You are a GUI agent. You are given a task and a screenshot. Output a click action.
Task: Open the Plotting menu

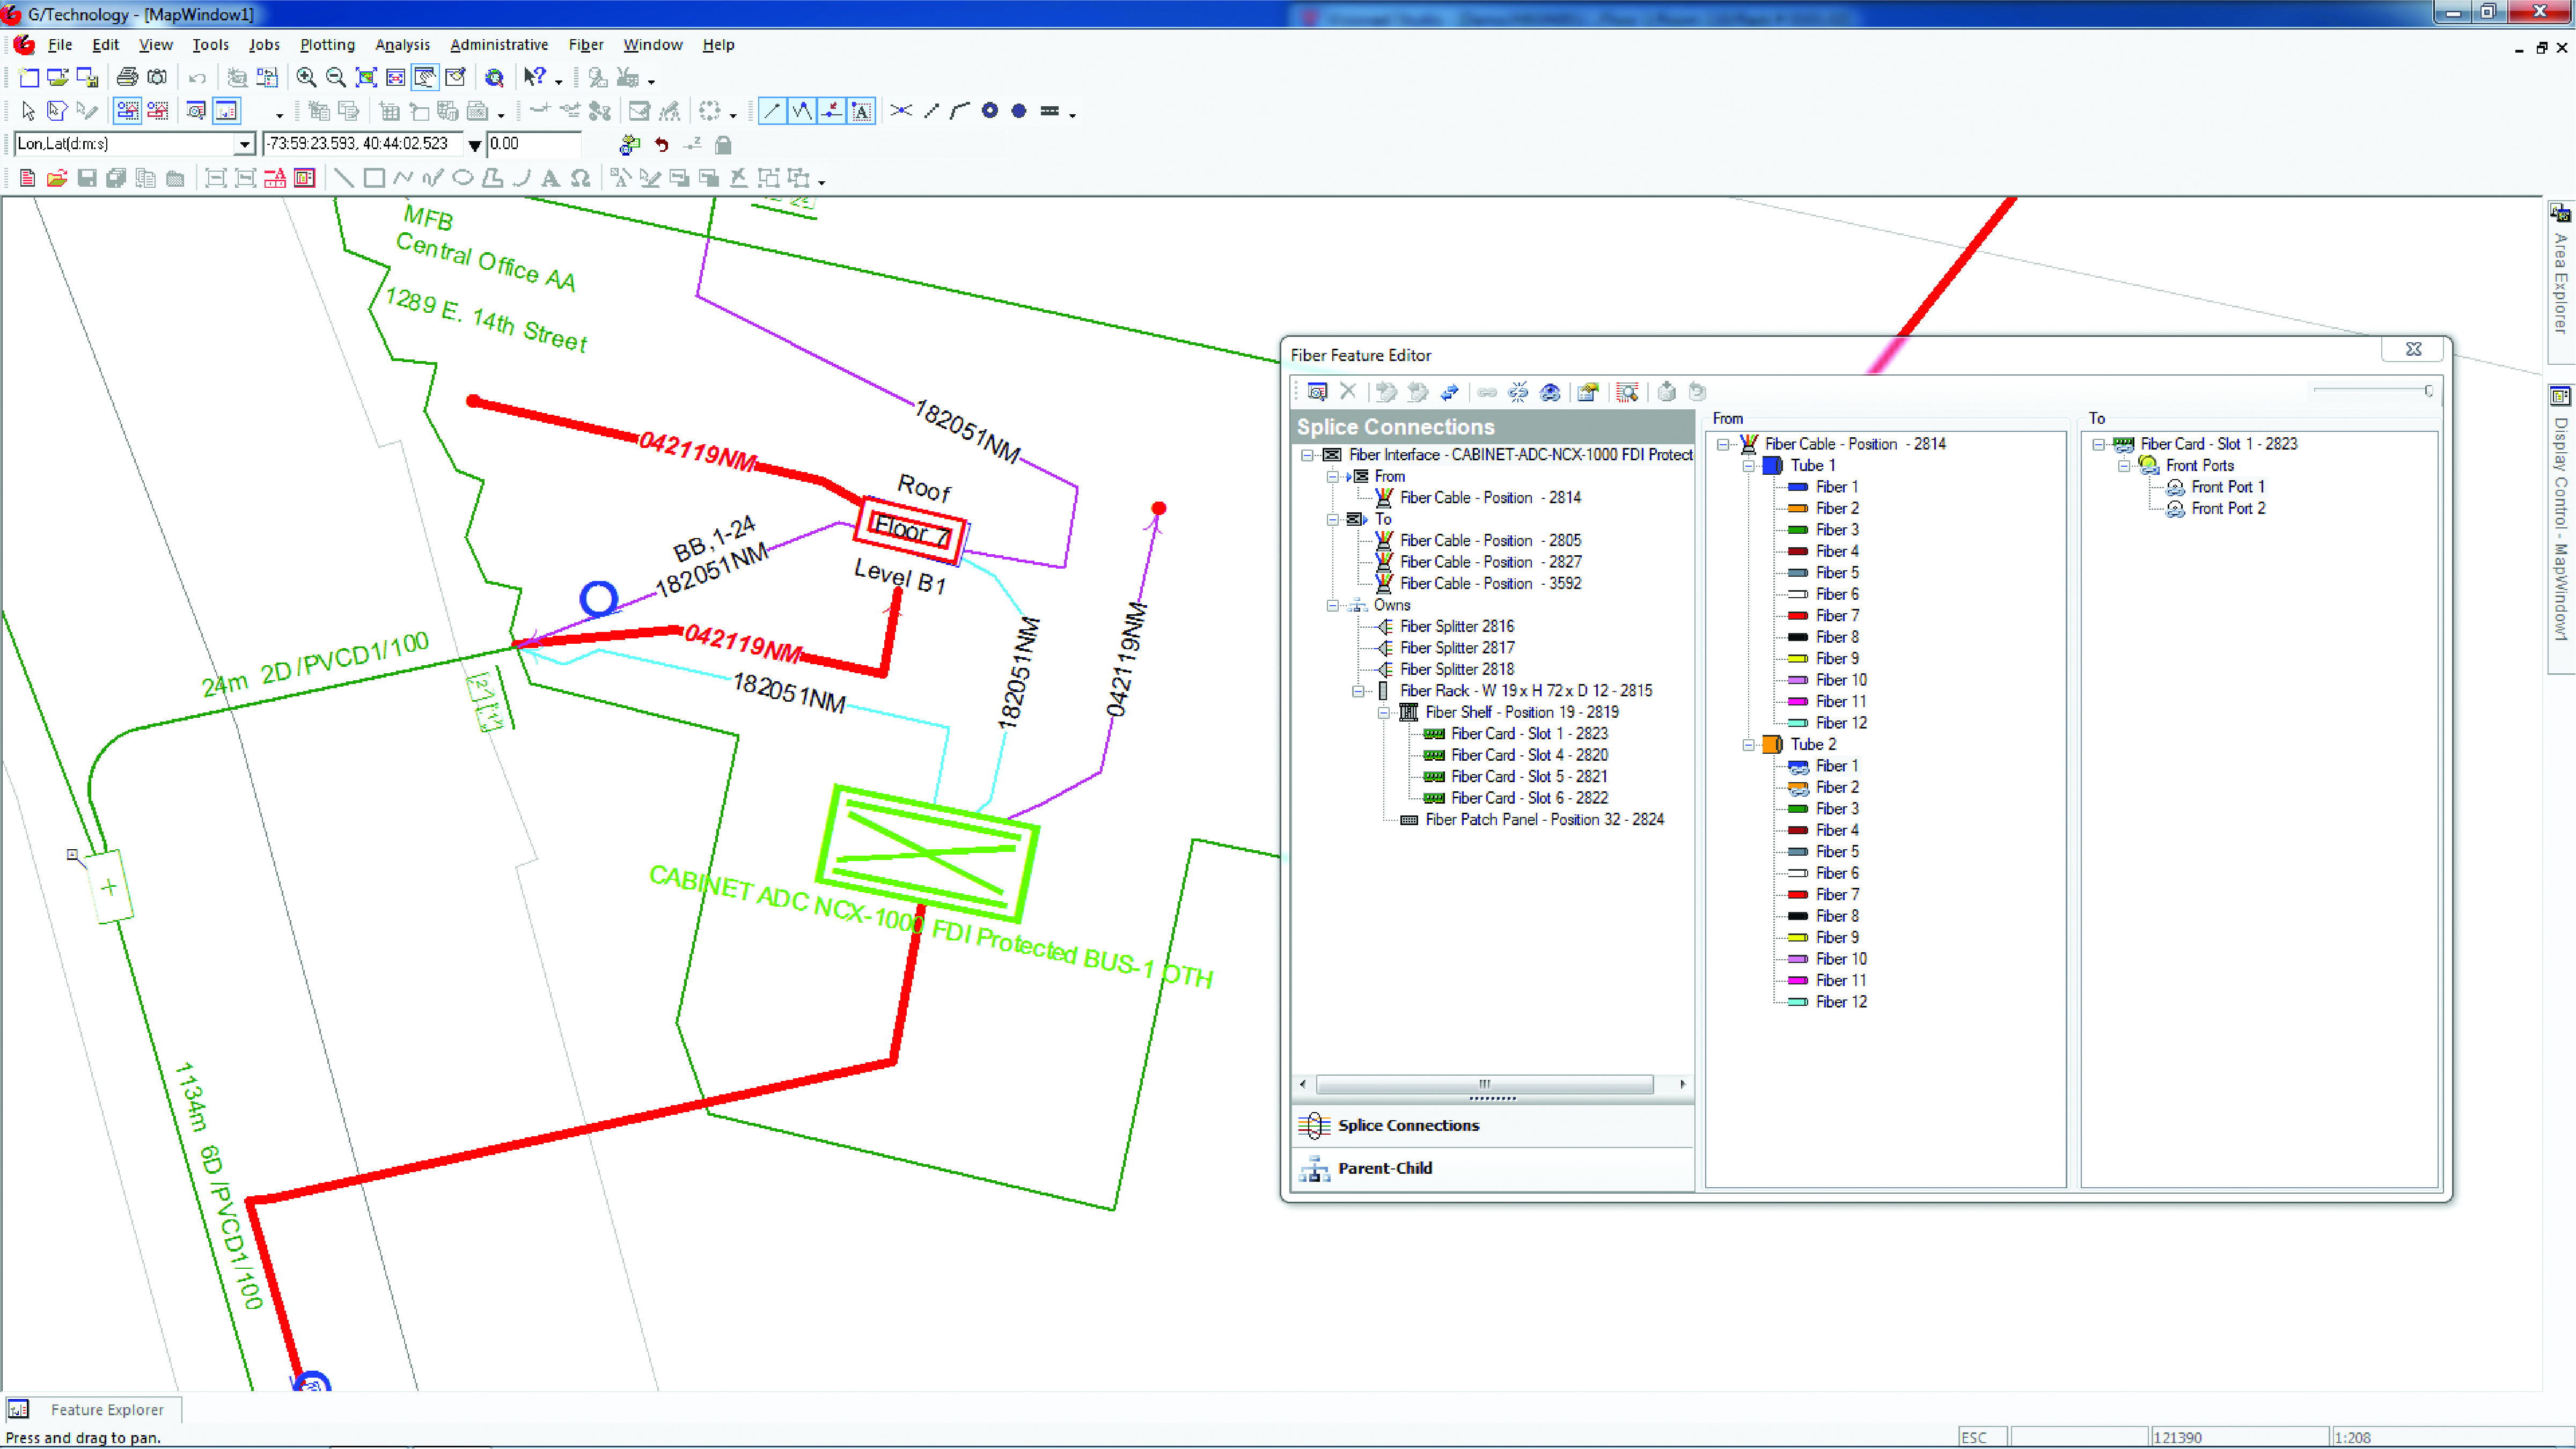coord(327,45)
